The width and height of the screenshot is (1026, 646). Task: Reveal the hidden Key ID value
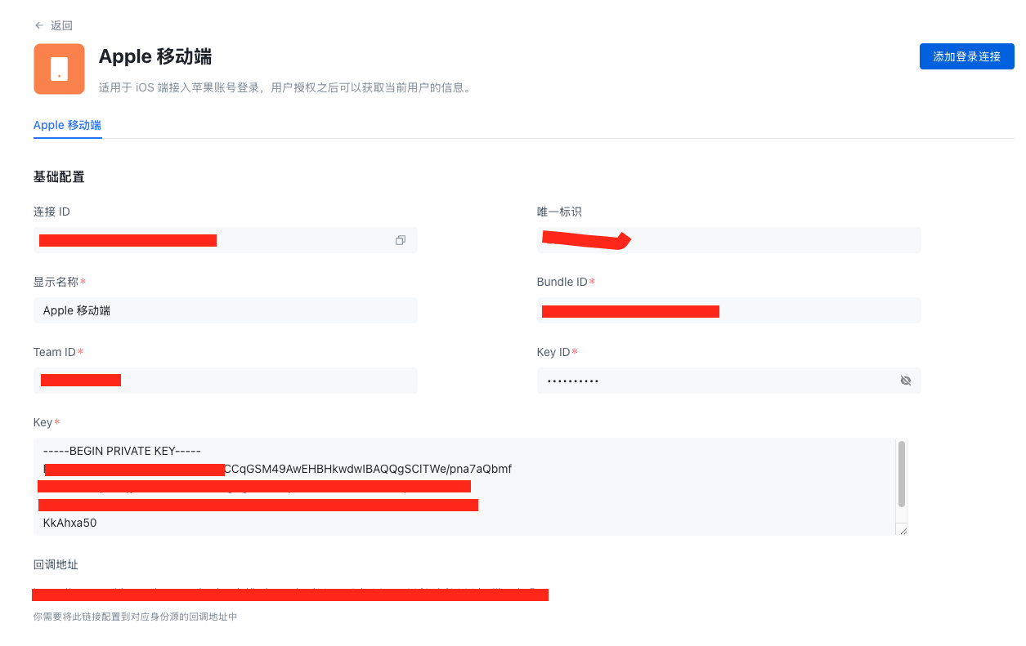click(905, 381)
